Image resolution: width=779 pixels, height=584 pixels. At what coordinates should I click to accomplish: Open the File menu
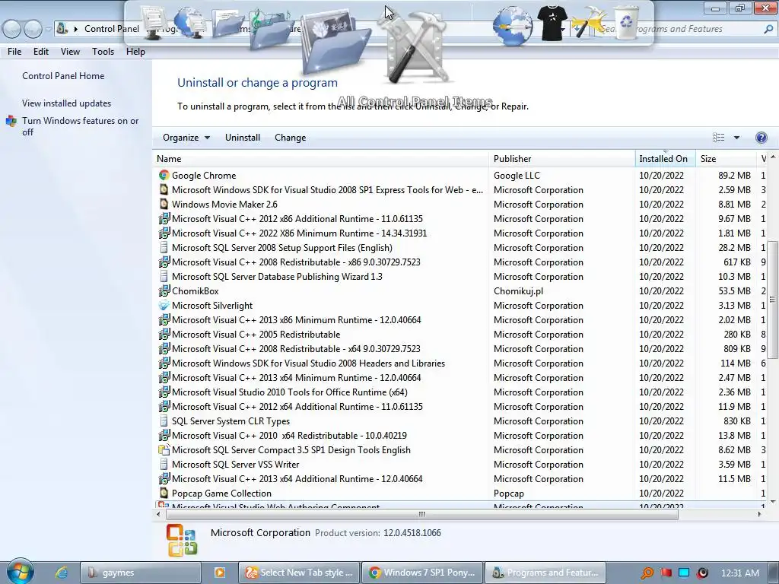click(14, 52)
